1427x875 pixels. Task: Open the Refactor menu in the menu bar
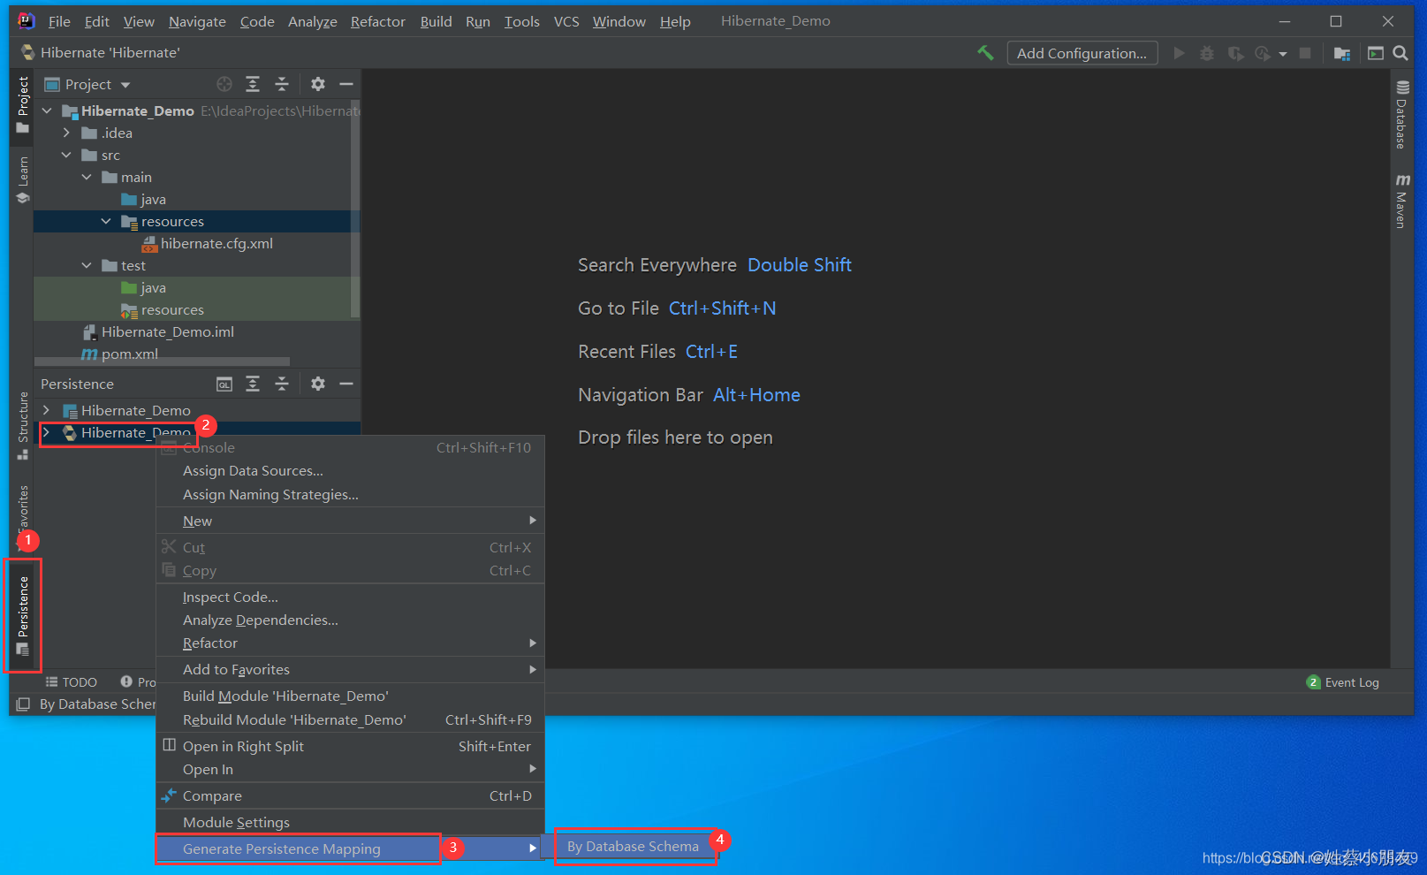click(378, 21)
